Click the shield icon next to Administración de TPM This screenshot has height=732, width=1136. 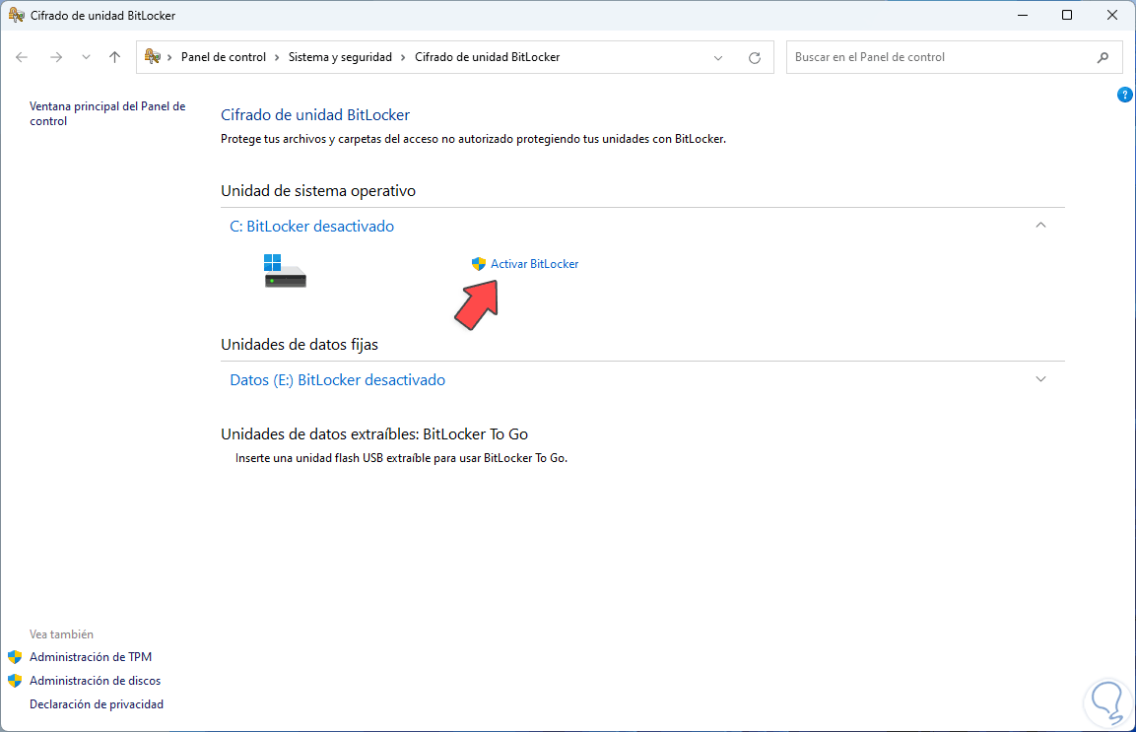coord(15,657)
